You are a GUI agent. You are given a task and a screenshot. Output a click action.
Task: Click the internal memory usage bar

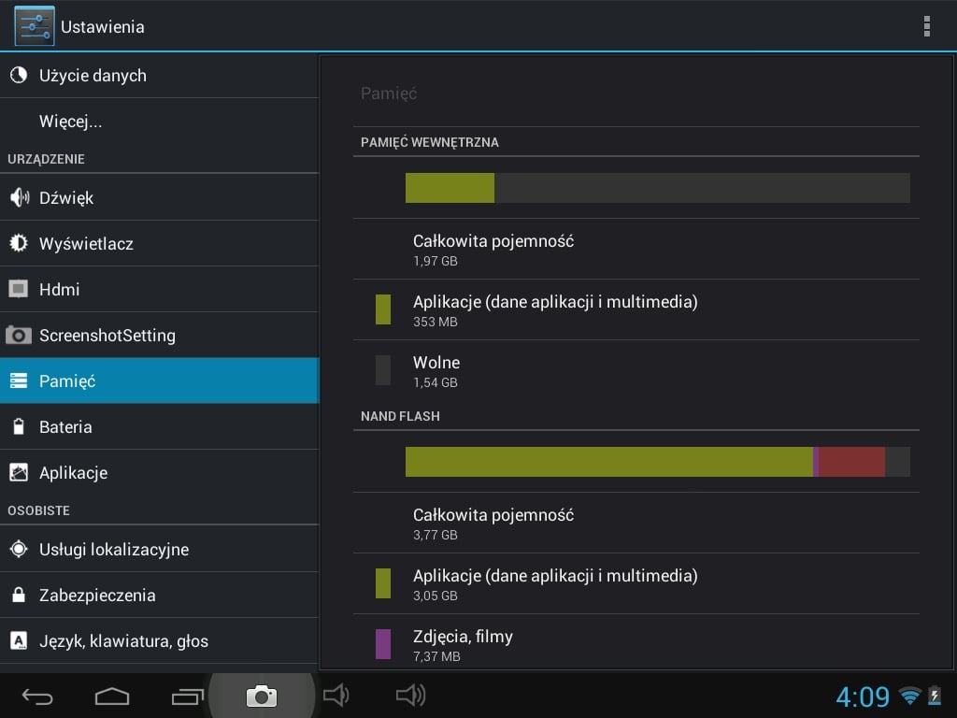[657, 187]
